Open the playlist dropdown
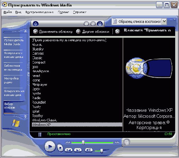Viewport: 179px width, 158px height. [x=164, y=22]
